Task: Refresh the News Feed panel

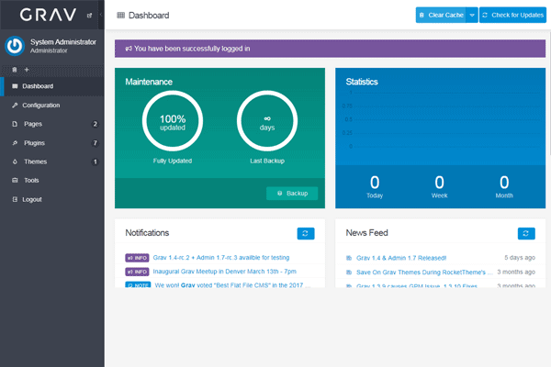Action: click(x=526, y=234)
